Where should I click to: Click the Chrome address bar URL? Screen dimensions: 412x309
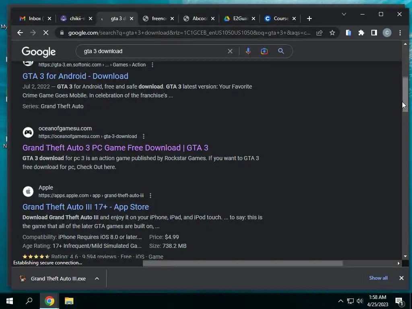[189, 33]
